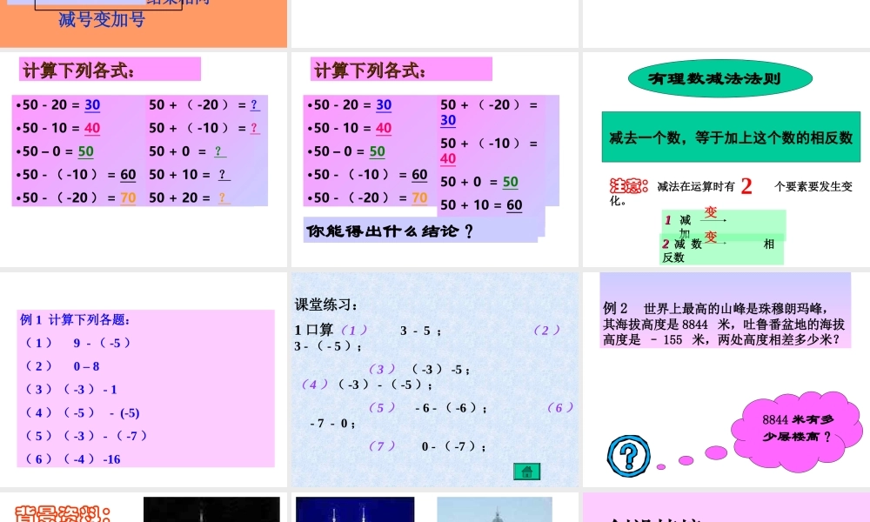Viewport: 870px width, 522px height.
Task: Click the blue question mark icon
Action: [629, 456]
